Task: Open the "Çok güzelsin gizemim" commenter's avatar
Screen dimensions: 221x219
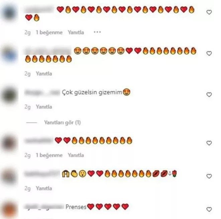Action: tap(9, 95)
